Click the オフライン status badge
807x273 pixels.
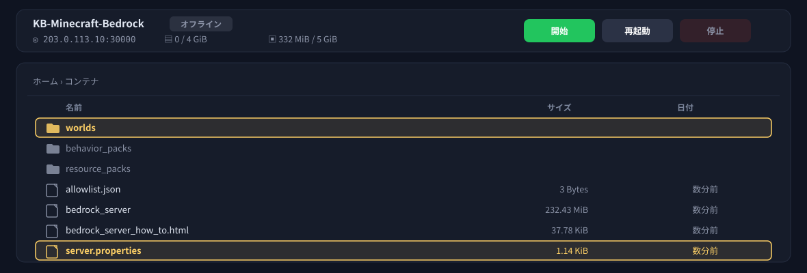[201, 24]
